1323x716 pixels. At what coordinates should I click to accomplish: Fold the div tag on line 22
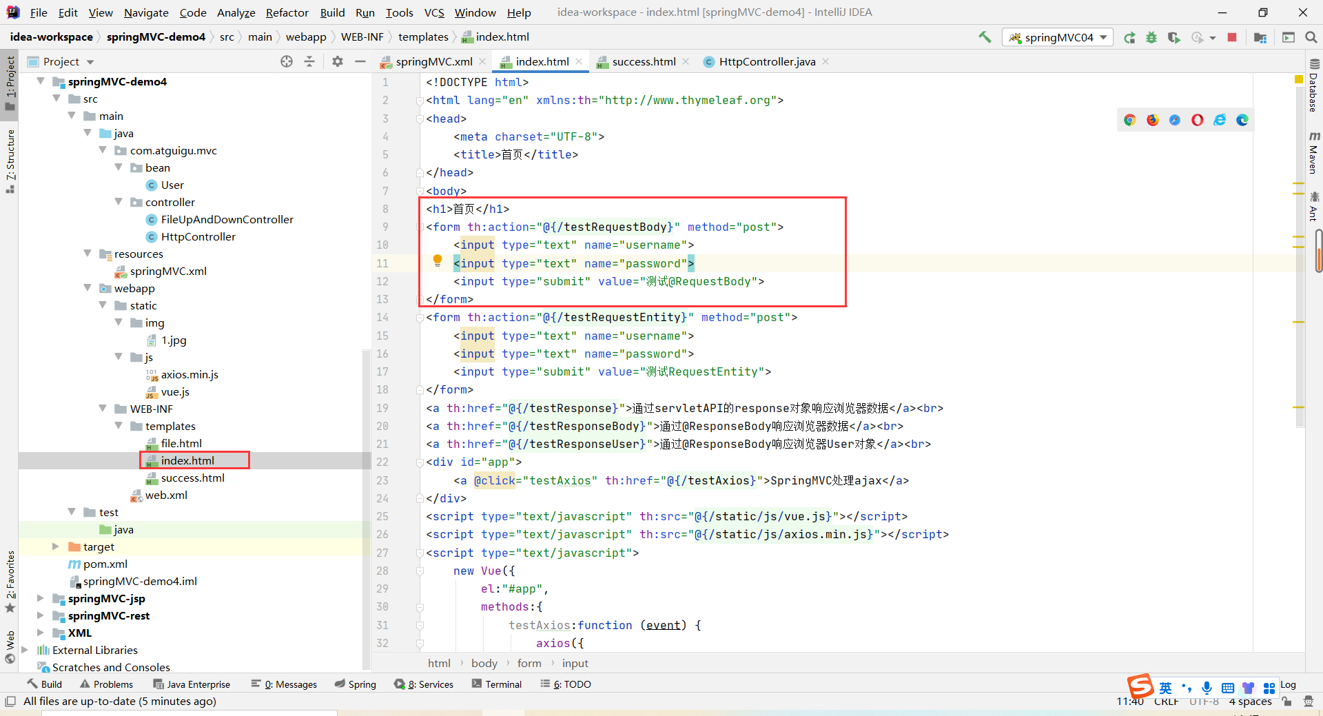pos(420,462)
